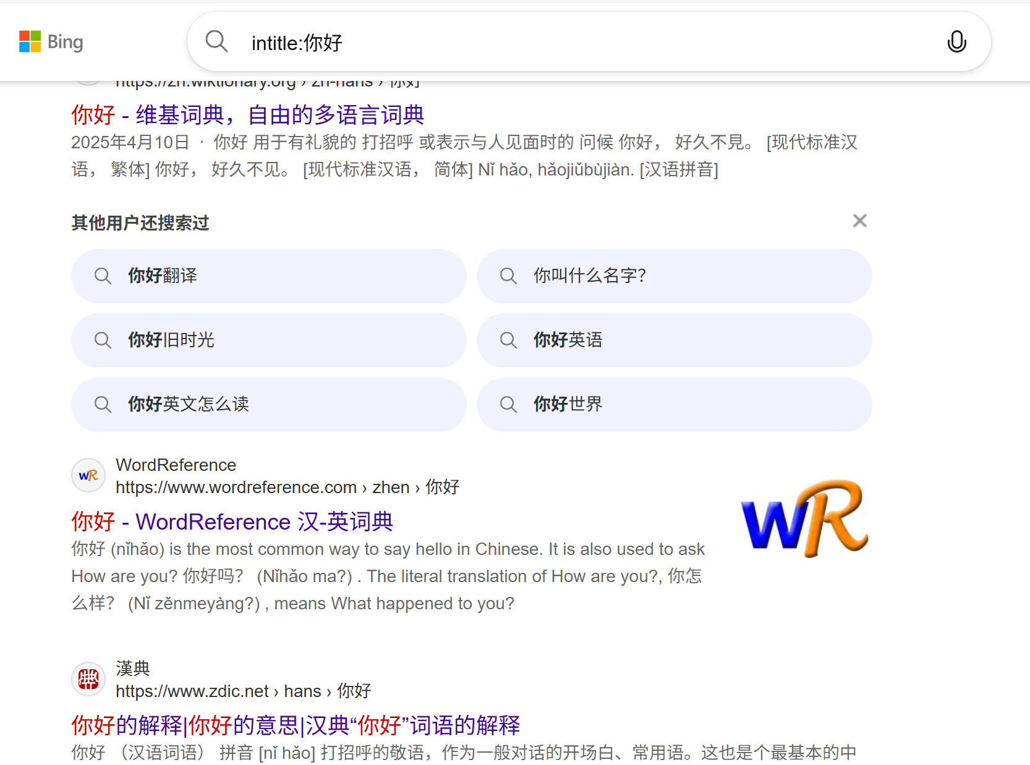Search related query 你好世界
Image resolution: width=1030 pixels, height=765 pixels.
coord(675,404)
